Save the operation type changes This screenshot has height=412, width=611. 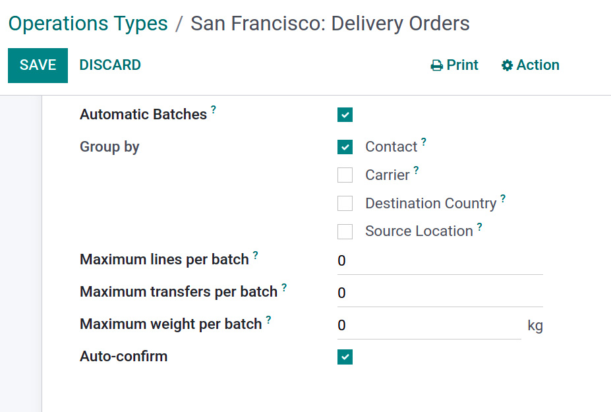[x=38, y=65]
